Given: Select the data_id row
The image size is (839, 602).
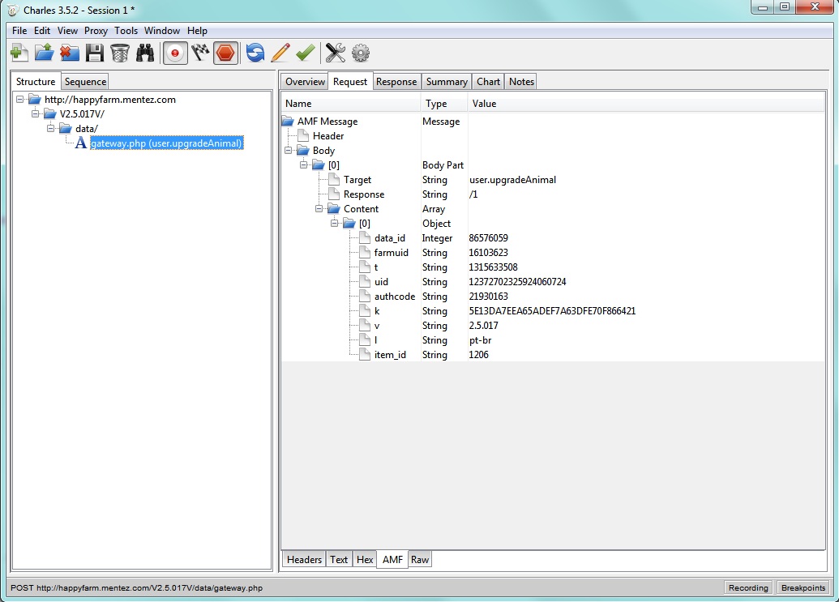Looking at the screenshot, I should pos(553,238).
